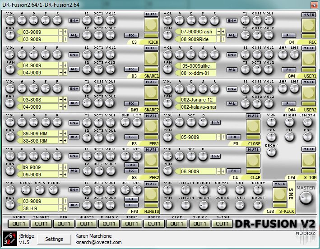Image resolution: width=320 pixels, height=249 pixels.
Task: Trigger the S-KICK sine pad
Action: coord(280,194)
